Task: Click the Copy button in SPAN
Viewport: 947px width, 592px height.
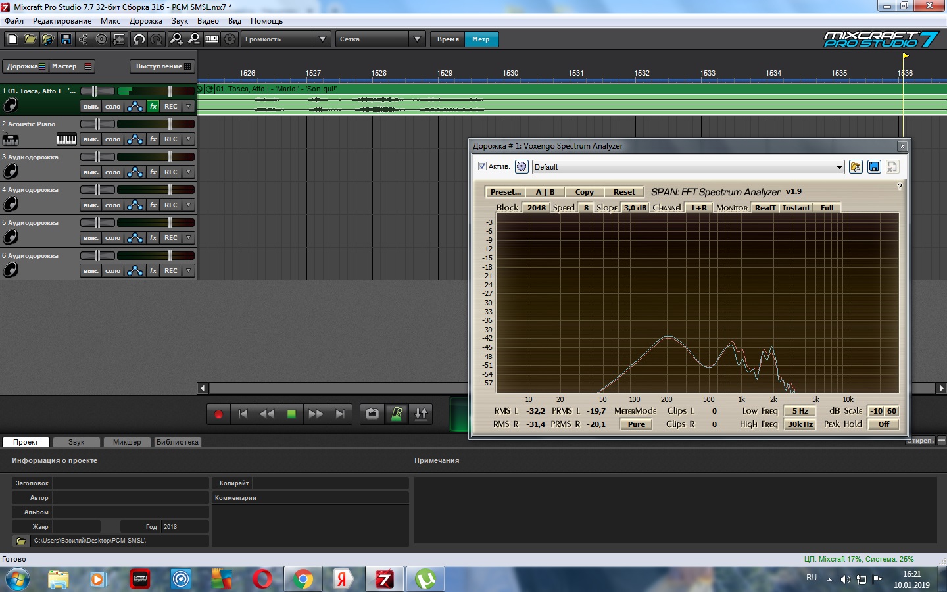Action: (585, 192)
